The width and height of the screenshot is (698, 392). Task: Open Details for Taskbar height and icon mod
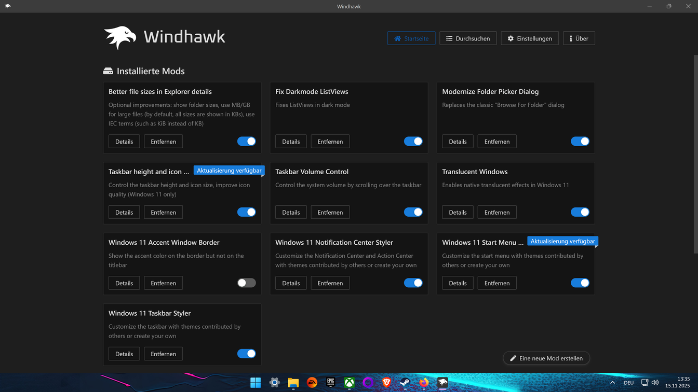[124, 212]
